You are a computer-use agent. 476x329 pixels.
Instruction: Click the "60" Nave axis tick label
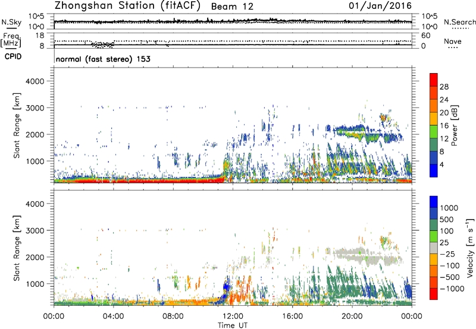(425, 36)
